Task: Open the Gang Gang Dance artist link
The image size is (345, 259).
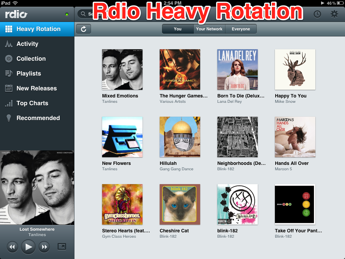Action: point(177,169)
